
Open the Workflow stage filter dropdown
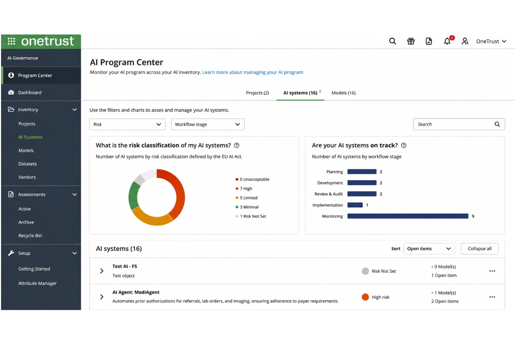[208, 124]
